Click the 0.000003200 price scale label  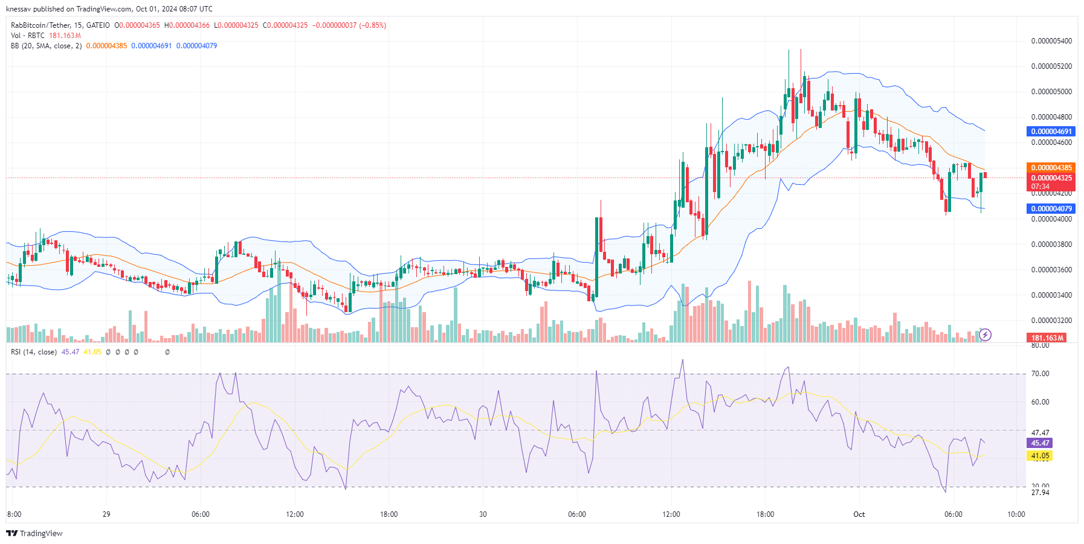(1051, 321)
